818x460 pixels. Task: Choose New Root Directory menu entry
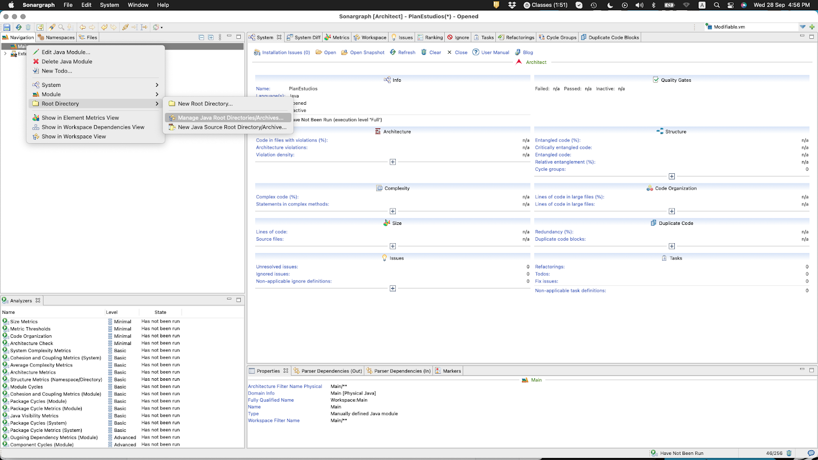click(x=228, y=104)
